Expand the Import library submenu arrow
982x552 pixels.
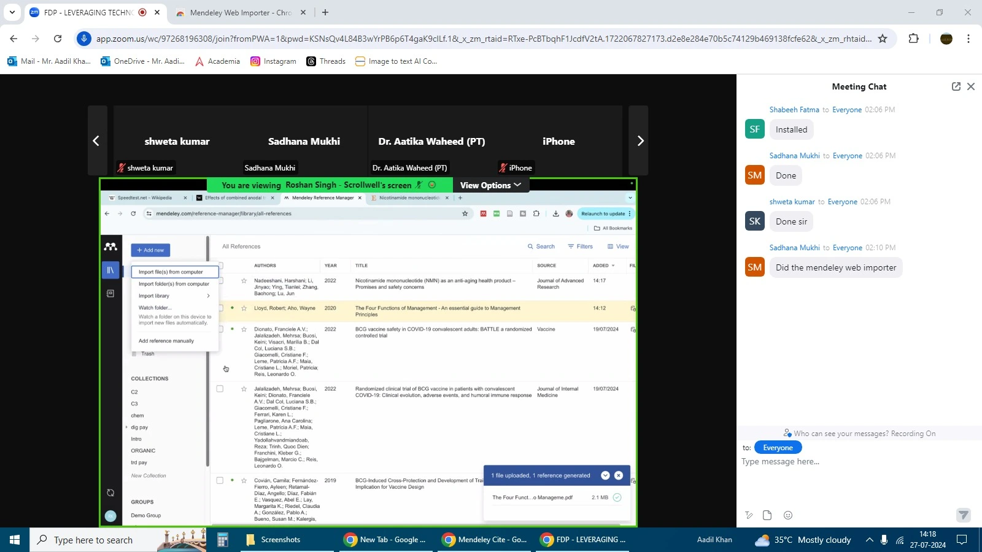click(208, 296)
